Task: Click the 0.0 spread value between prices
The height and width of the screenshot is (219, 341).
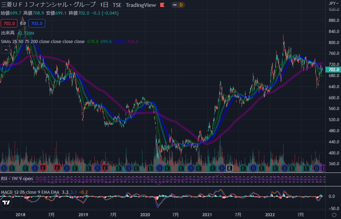Action: [x=23, y=23]
